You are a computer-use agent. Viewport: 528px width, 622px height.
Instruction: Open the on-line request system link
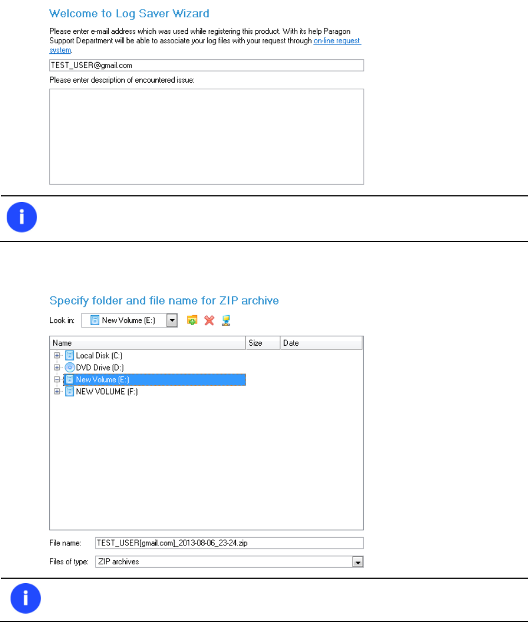tap(337, 41)
